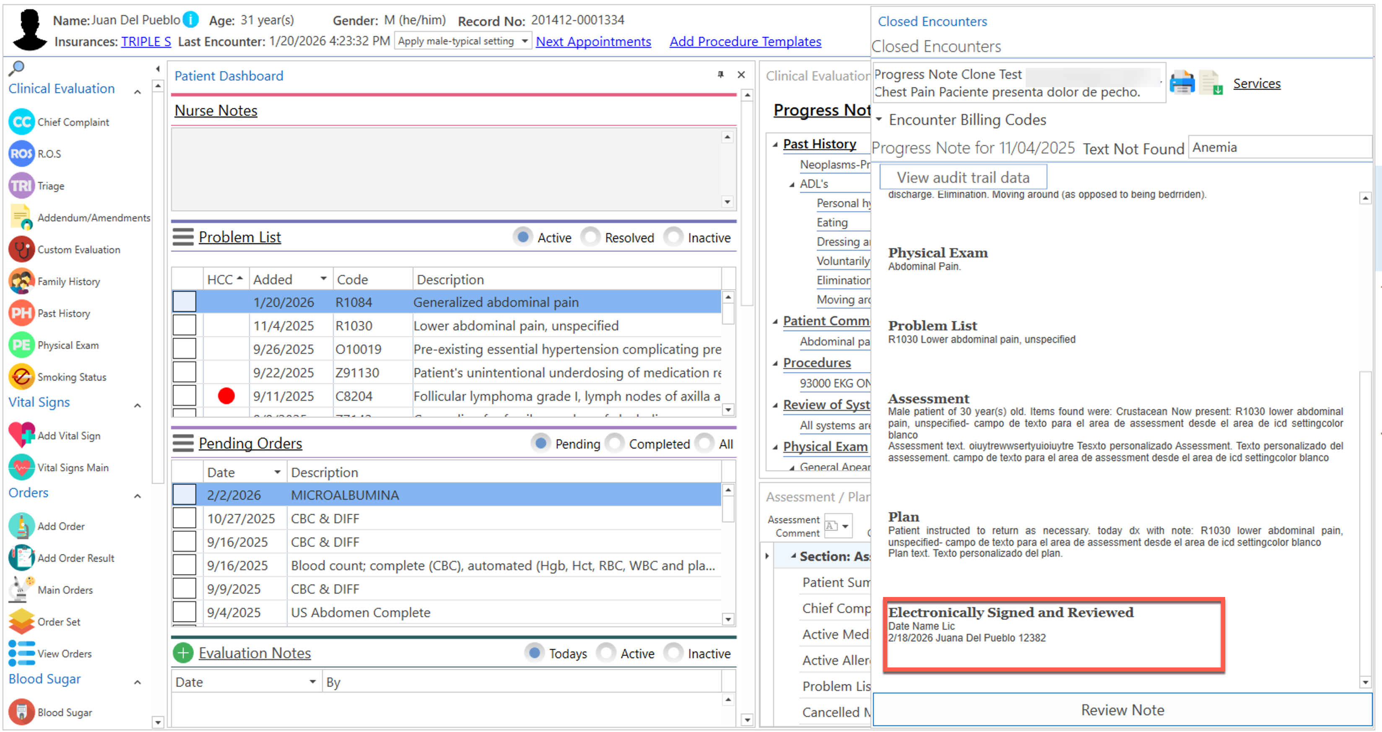
Task: Open the Closed Encounters tab
Action: (932, 21)
